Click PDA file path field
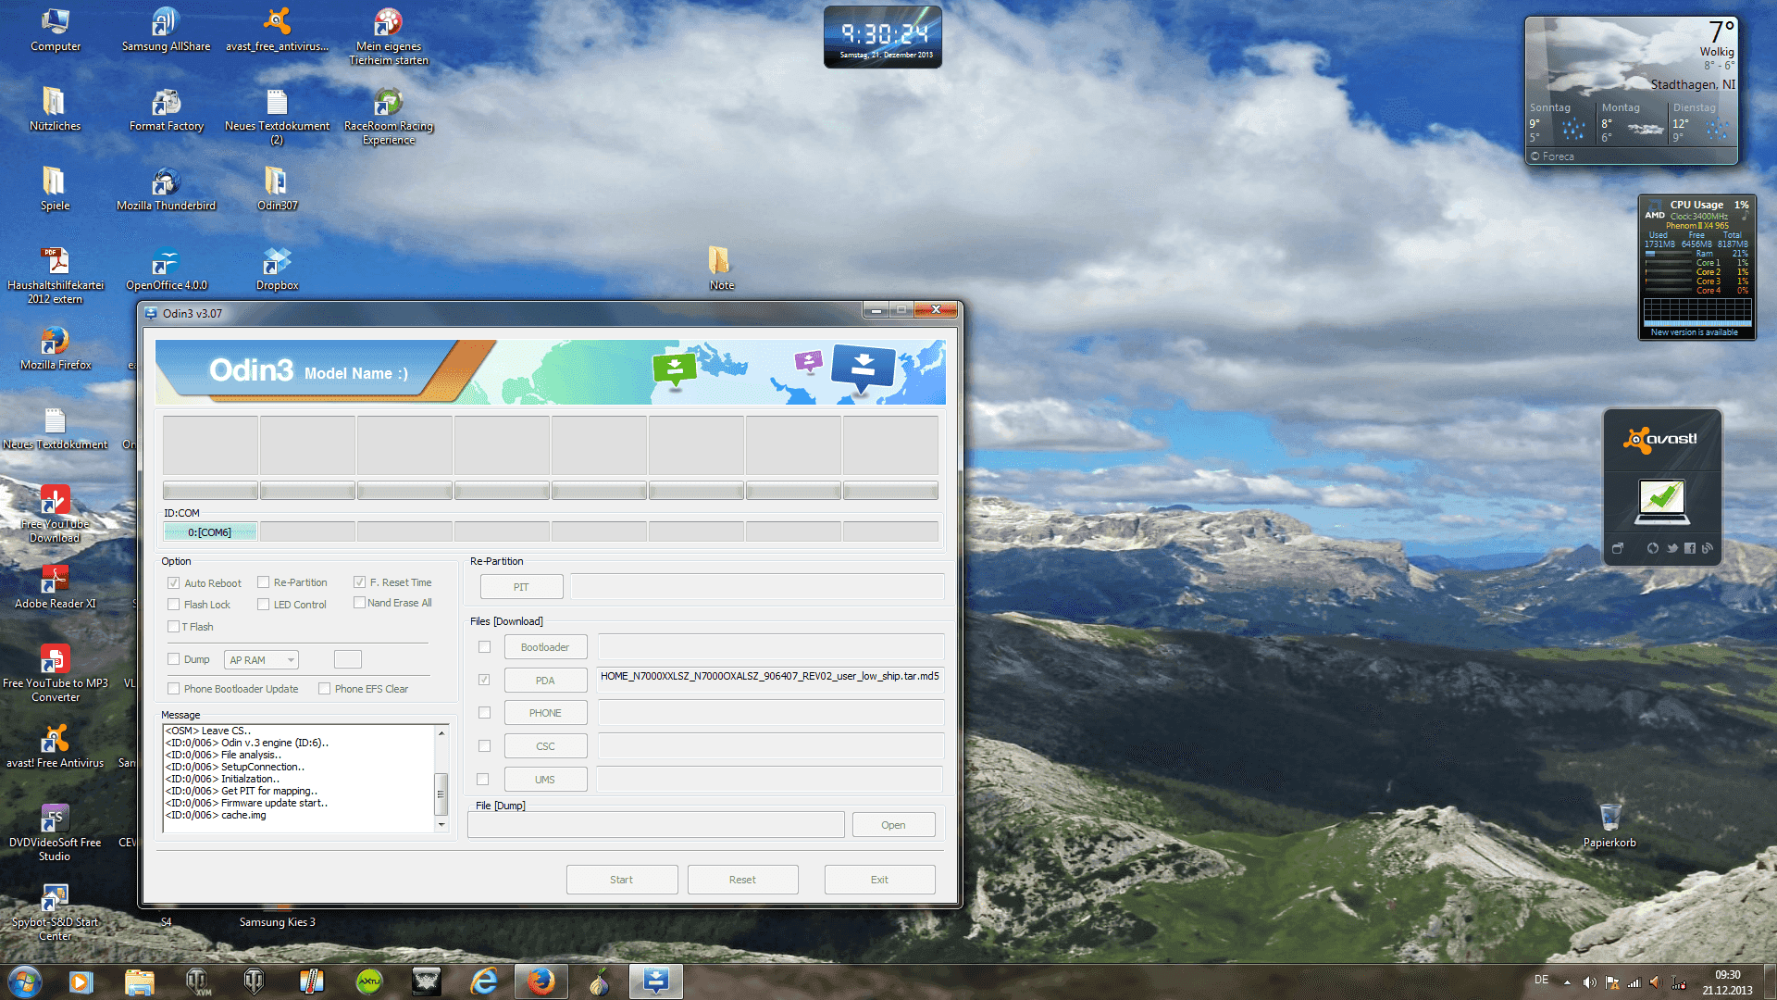The height and width of the screenshot is (1000, 1777). (x=770, y=680)
